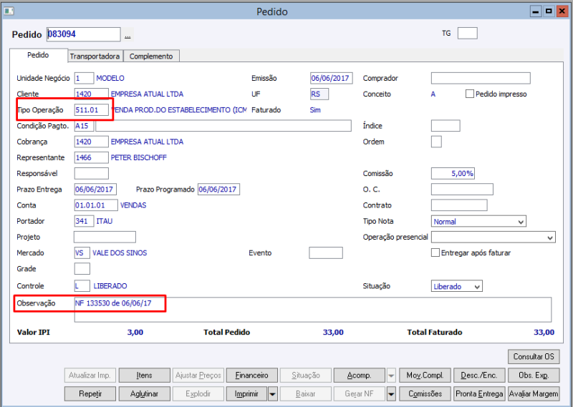Click the Comprador input field
This screenshot has width=573, height=407.
coord(481,78)
